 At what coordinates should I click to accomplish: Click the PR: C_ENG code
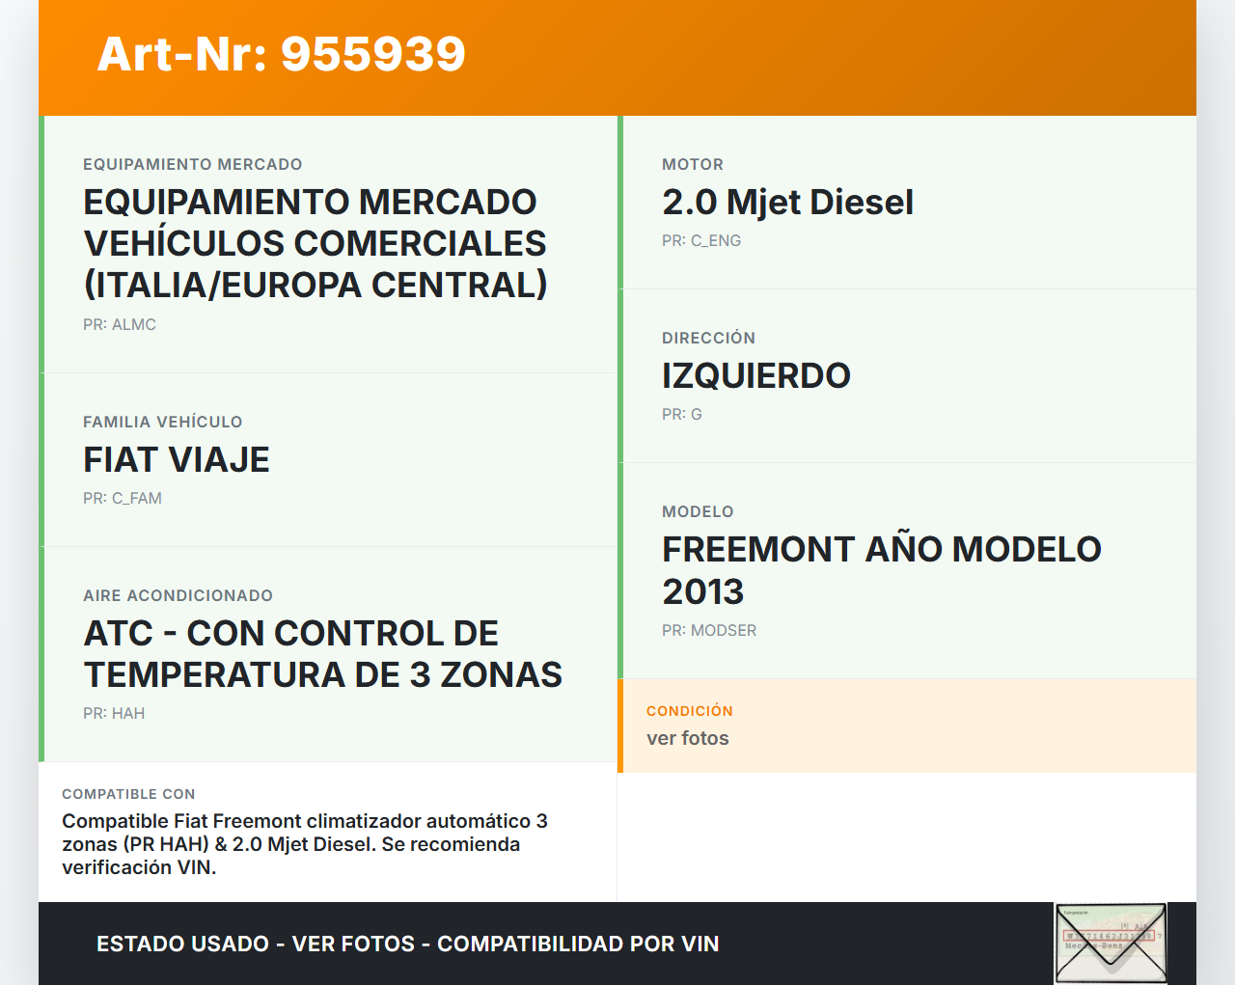tap(701, 241)
